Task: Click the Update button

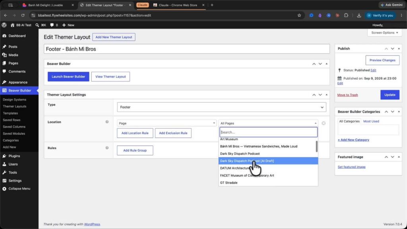Action: pos(390,95)
